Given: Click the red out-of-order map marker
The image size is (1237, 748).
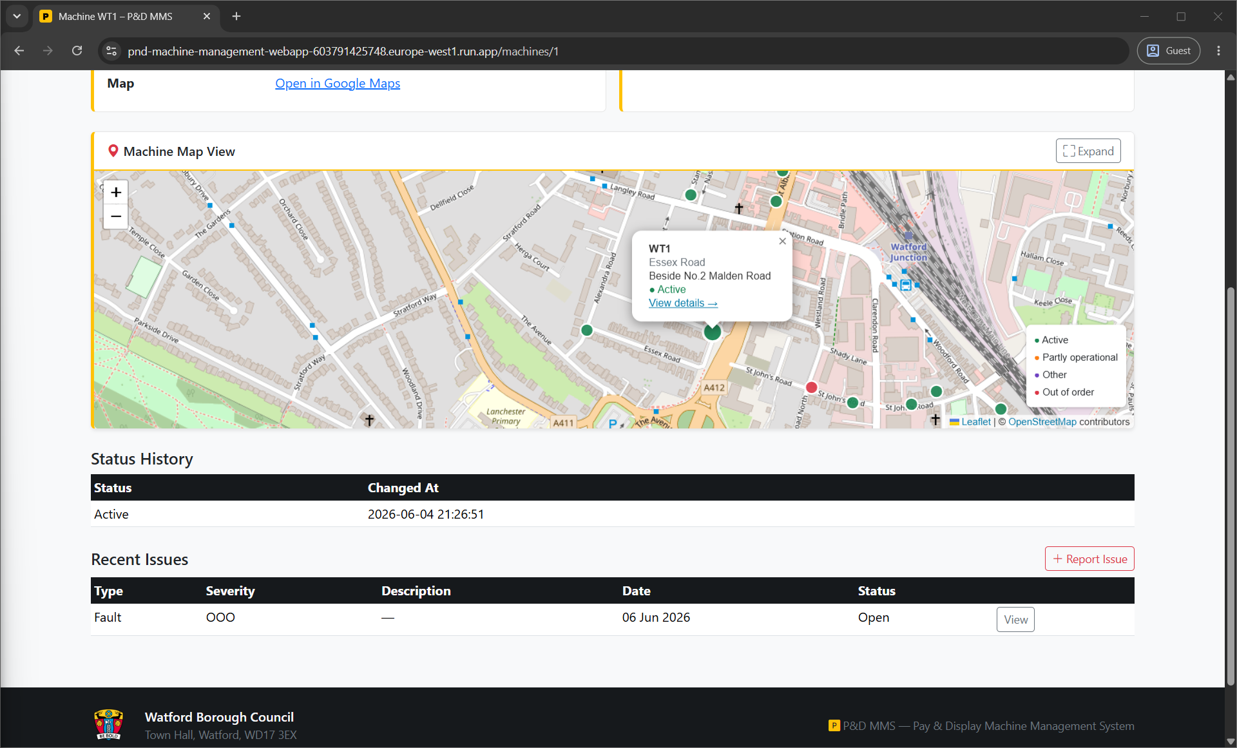Looking at the screenshot, I should pos(811,387).
